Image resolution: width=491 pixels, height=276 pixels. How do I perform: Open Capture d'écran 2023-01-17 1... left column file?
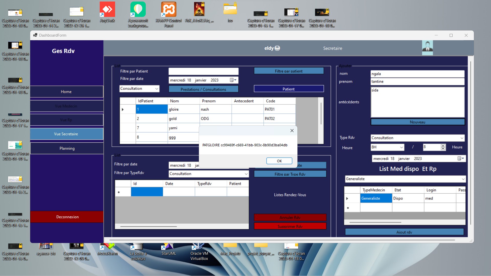coord(15,120)
